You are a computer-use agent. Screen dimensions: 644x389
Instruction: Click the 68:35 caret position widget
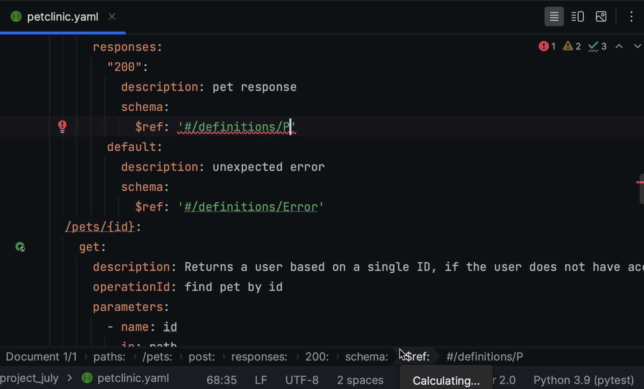pos(221,380)
